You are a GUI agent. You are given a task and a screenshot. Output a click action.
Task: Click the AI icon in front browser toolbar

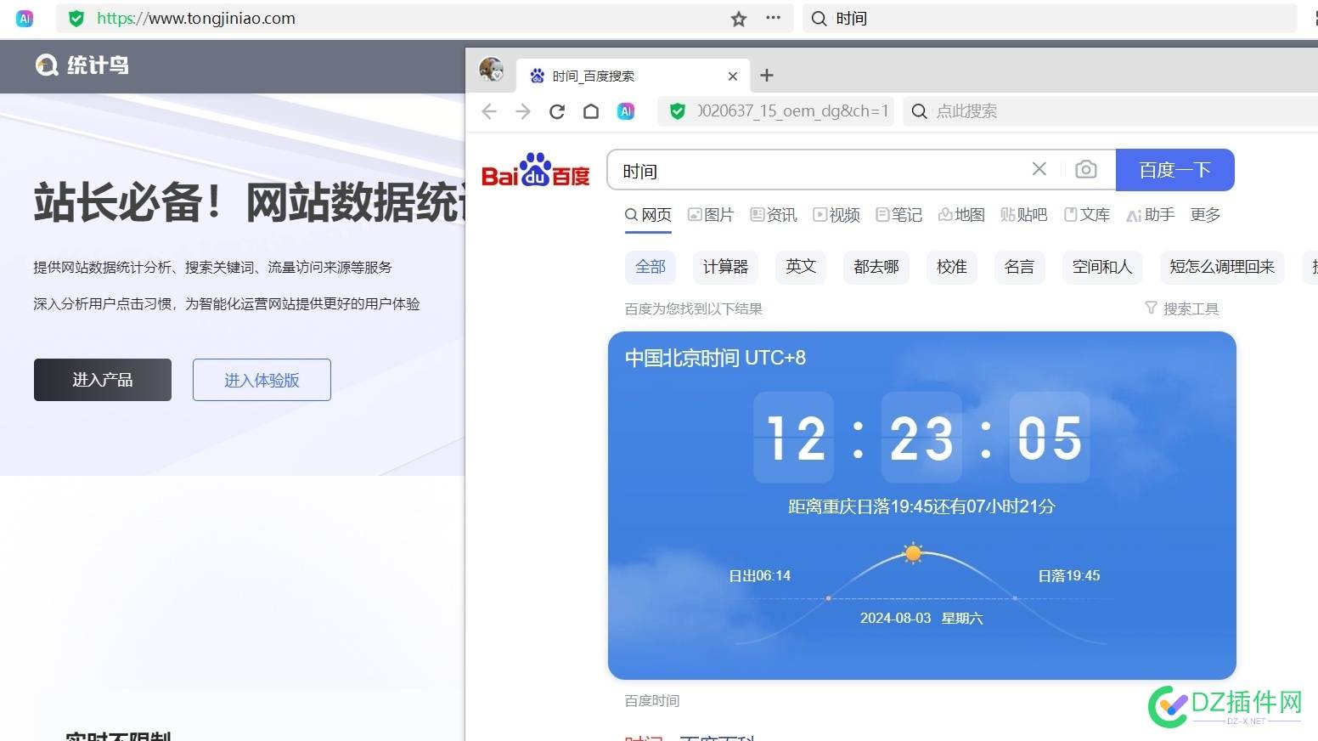pos(626,111)
